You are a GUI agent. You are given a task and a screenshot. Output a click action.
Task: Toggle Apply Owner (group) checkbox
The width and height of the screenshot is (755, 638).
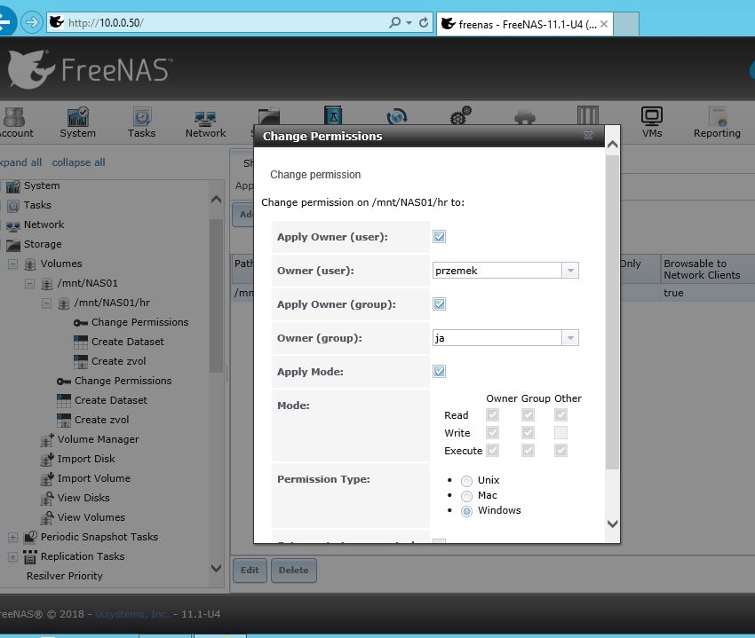[x=439, y=304]
